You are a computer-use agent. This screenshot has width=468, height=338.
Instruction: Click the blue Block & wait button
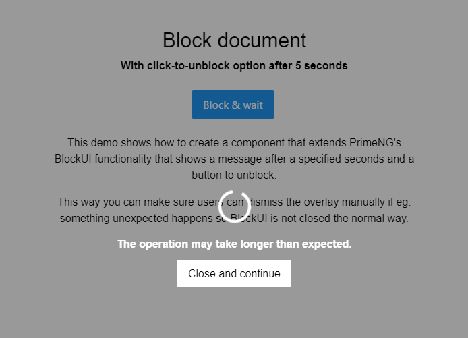233,105
